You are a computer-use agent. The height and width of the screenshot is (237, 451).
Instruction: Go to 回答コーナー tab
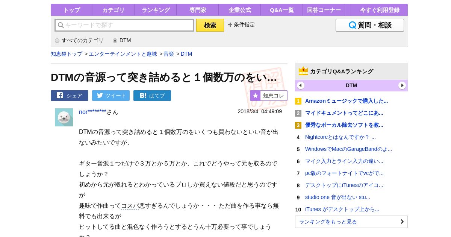(324, 10)
